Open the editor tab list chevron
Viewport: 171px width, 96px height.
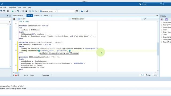click(x=157, y=15)
